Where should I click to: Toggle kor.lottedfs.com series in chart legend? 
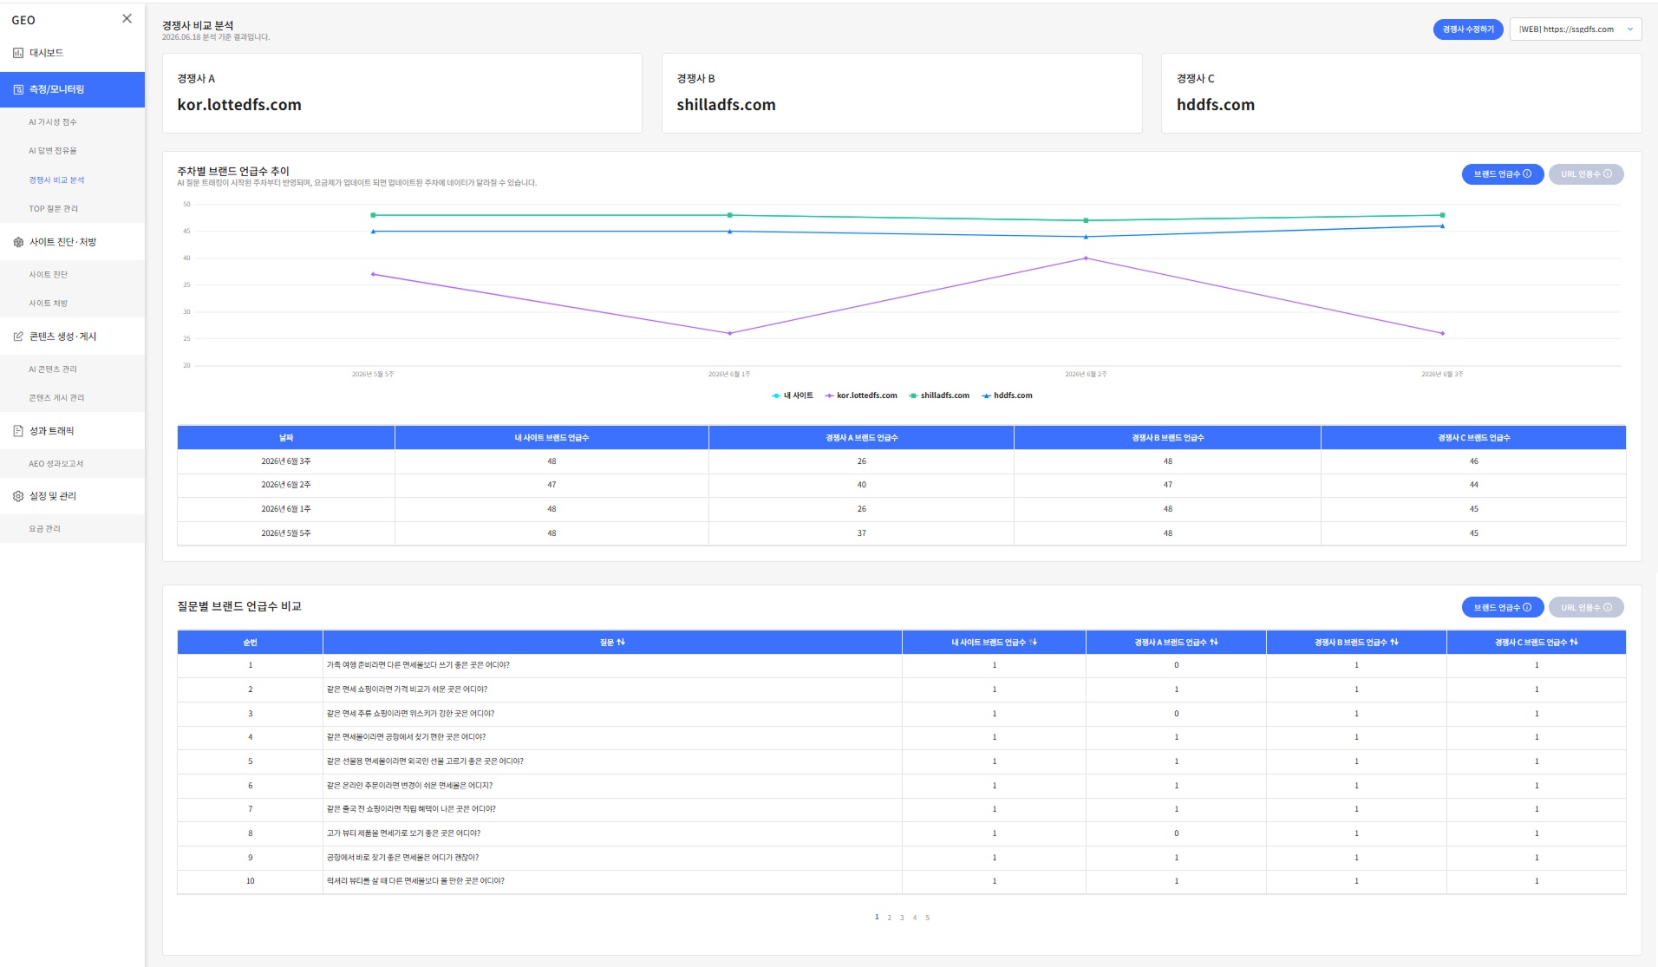[861, 395]
